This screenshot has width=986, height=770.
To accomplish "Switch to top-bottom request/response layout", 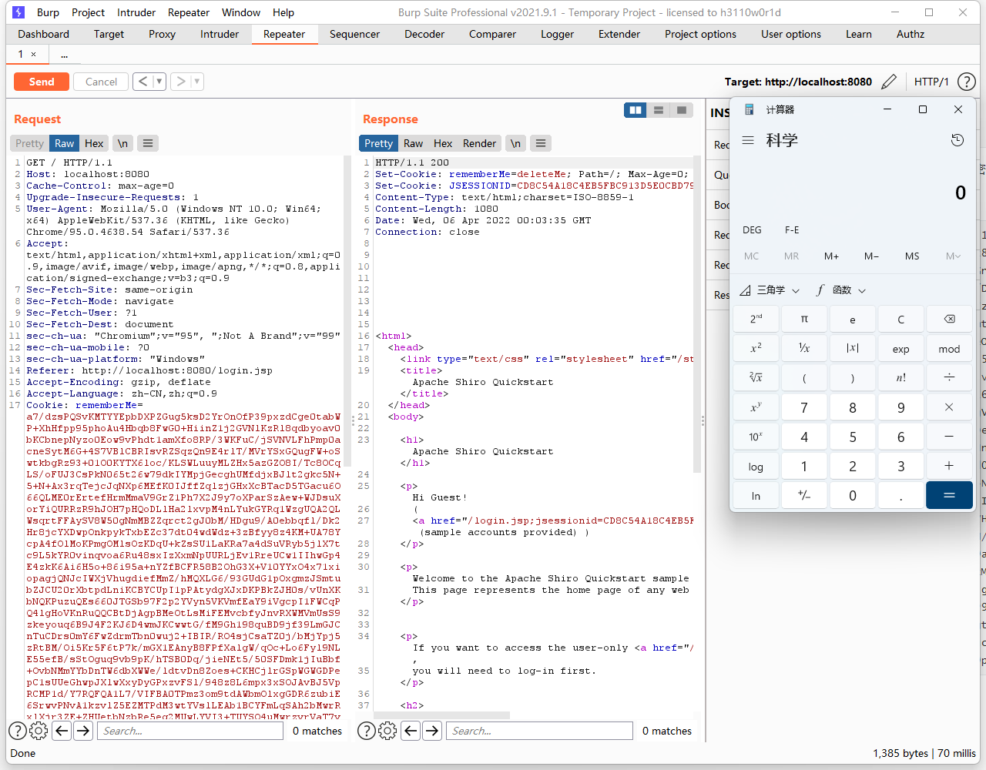I will pos(659,110).
